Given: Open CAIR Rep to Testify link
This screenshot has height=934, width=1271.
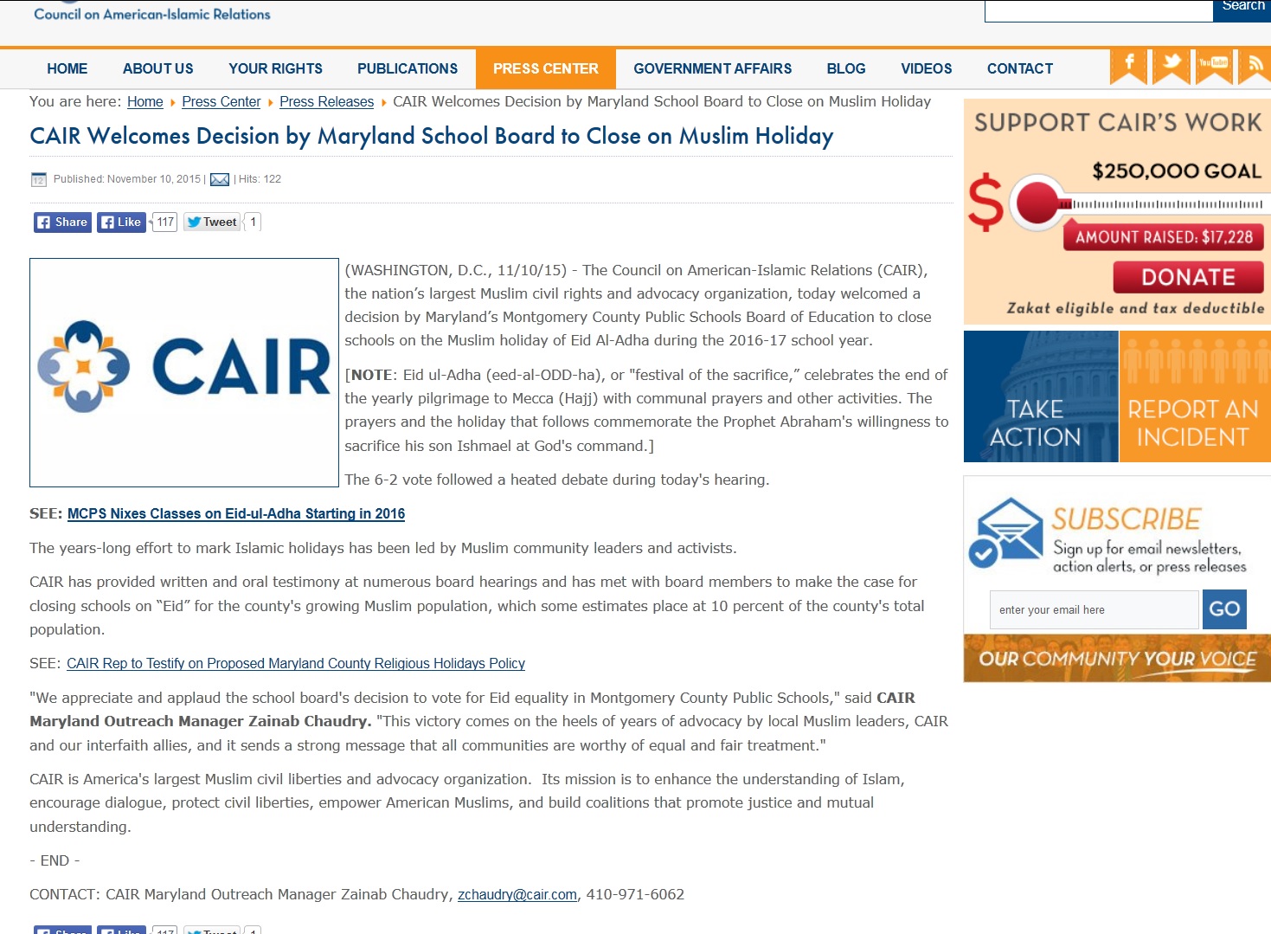Looking at the screenshot, I should 296,664.
